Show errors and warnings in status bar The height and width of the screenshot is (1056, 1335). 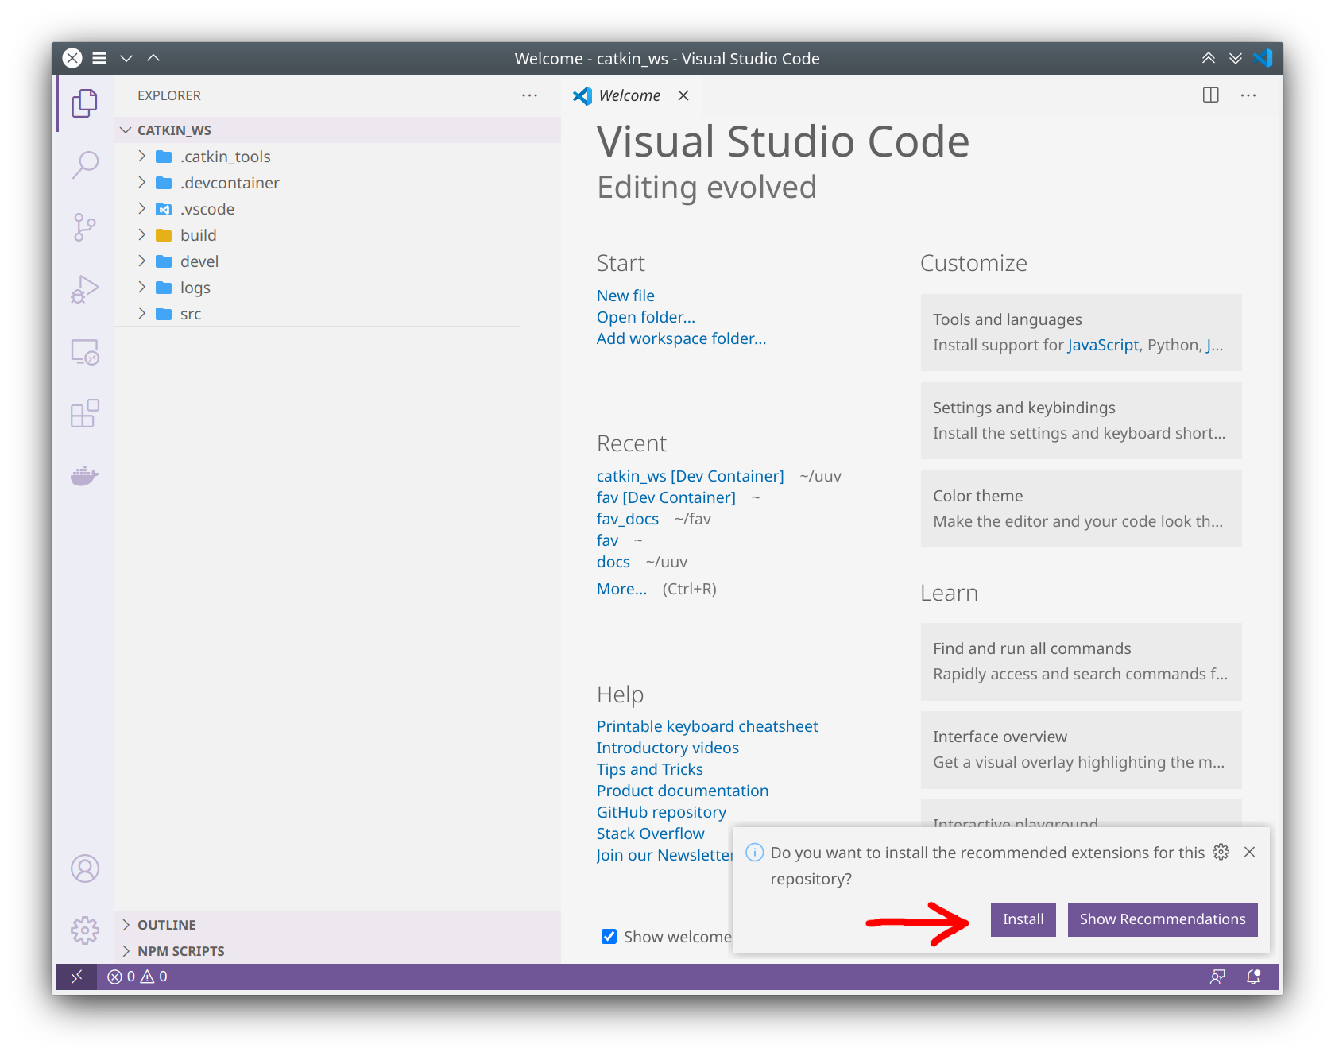[137, 977]
